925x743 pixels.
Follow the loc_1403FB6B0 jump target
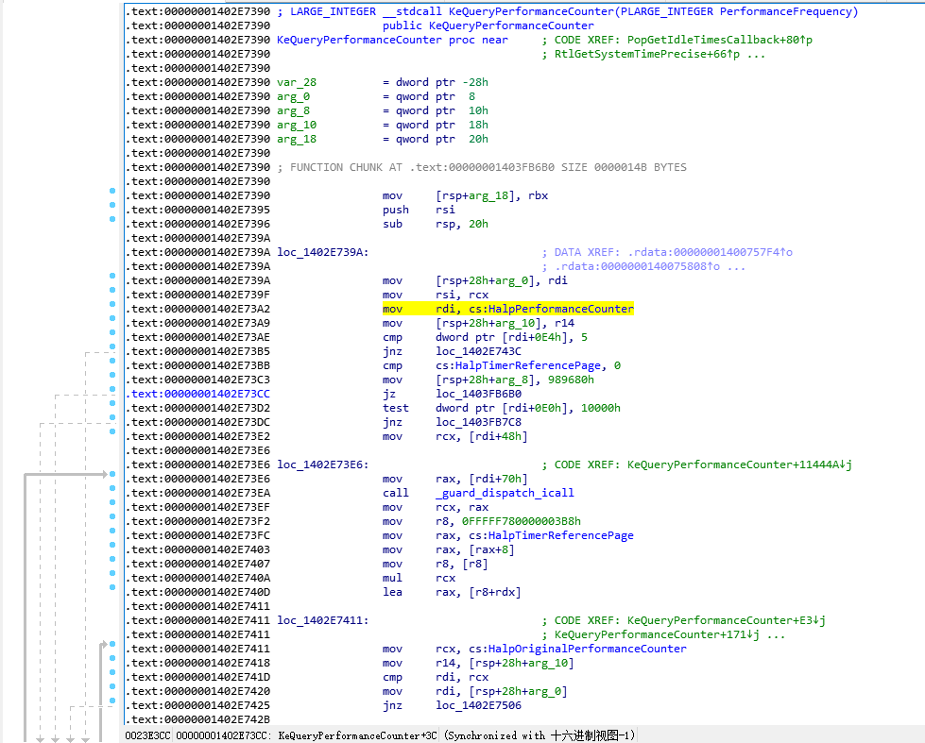[478, 394]
